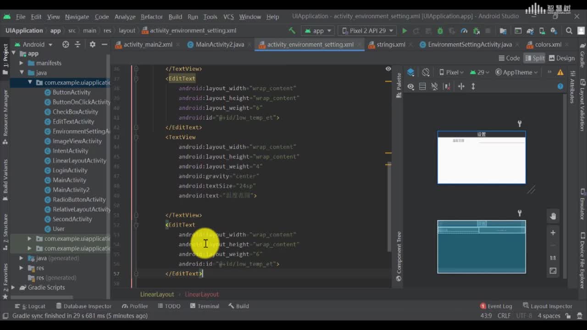Show more design toolbar options chevron
The image size is (587, 330).
(548, 72)
